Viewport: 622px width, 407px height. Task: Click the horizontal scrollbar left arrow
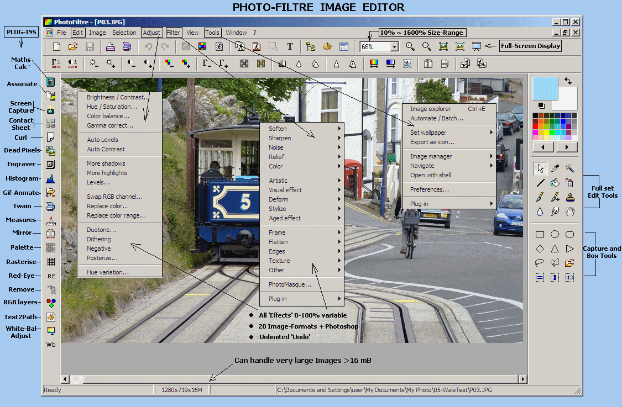tap(65, 379)
